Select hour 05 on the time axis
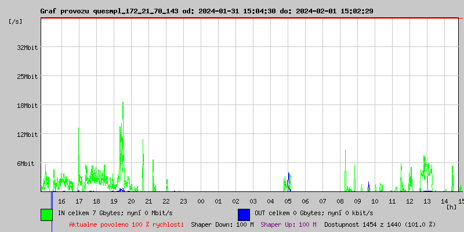Viewport: 464px width, 232px height. (x=288, y=201)
